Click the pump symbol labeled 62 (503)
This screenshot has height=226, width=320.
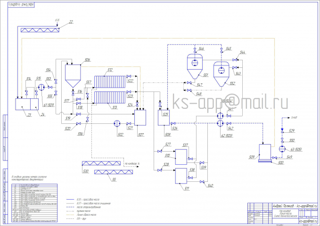click(220, 123)
